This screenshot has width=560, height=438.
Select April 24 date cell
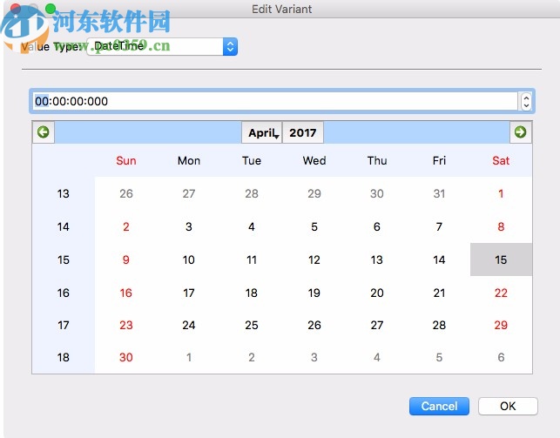pos(189,325)
